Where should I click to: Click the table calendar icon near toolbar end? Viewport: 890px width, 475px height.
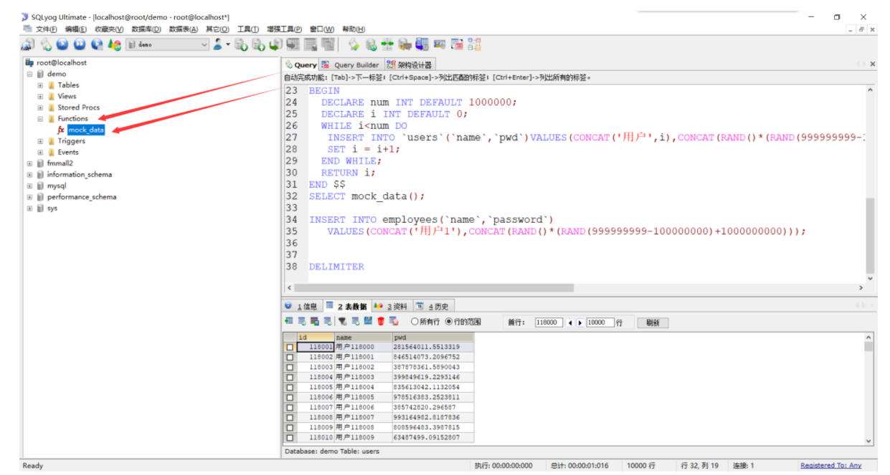click(x=457, y=44)
